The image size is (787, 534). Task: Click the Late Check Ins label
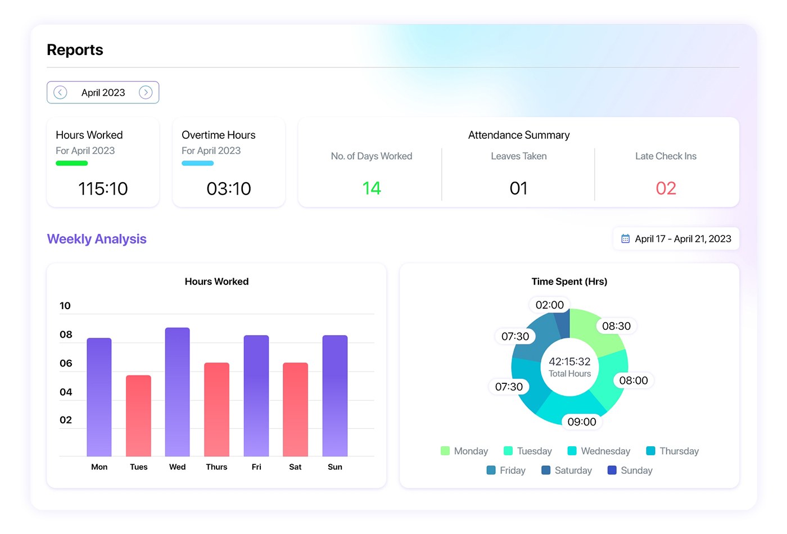pos(666,156)
